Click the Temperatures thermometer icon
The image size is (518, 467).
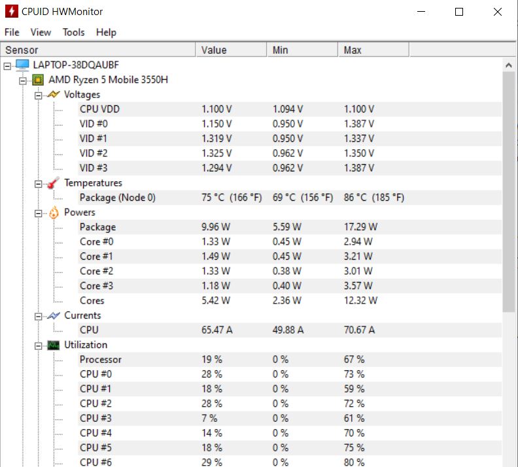(x=54, y=183)
